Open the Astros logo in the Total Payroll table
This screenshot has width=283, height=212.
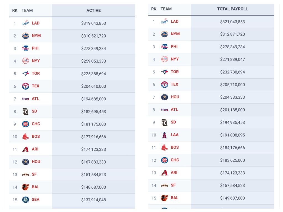coord(164,97)
